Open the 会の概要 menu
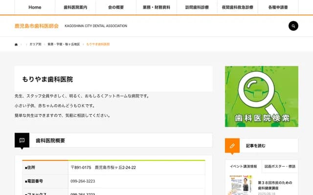Viewport: 313px width, 195px height. (x=116, y=7)
